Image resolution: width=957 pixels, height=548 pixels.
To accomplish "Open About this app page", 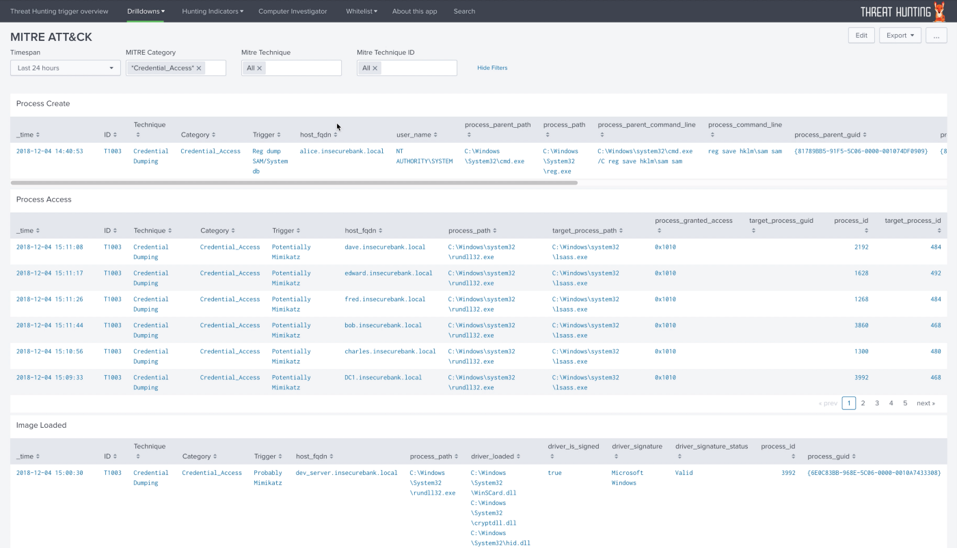I will point(415,11).
